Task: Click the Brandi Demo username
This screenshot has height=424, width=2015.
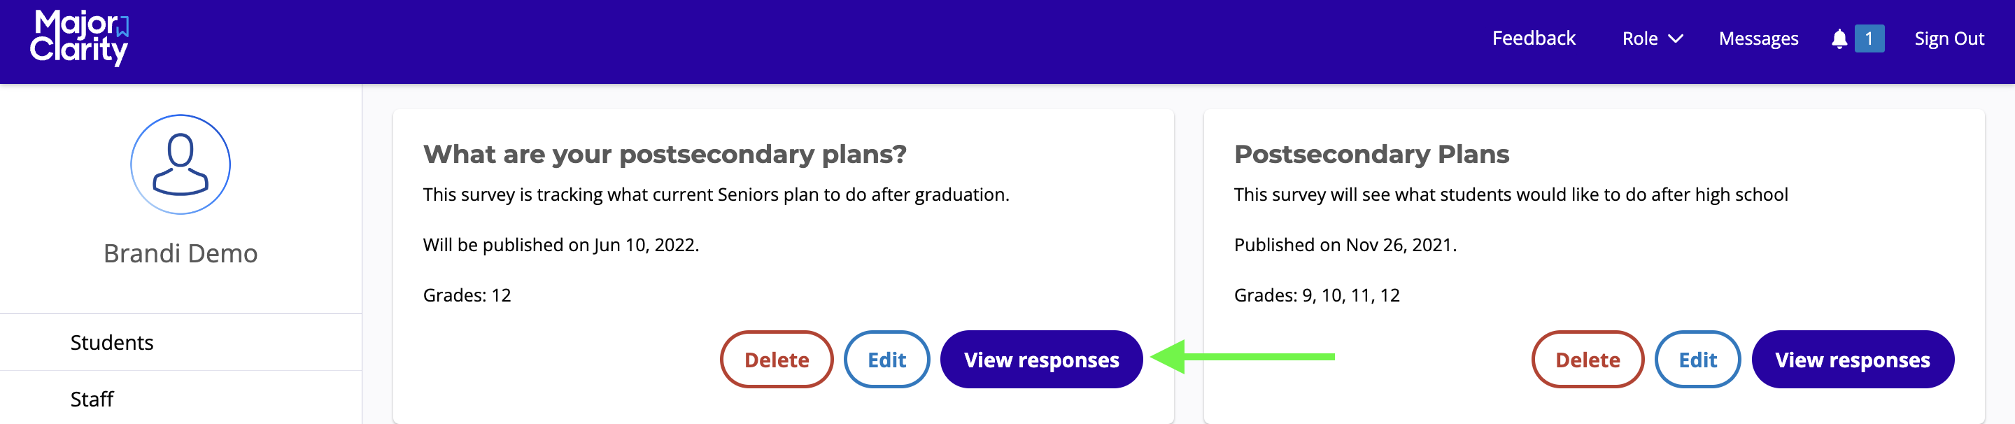Action: click(x=180, y=253)
